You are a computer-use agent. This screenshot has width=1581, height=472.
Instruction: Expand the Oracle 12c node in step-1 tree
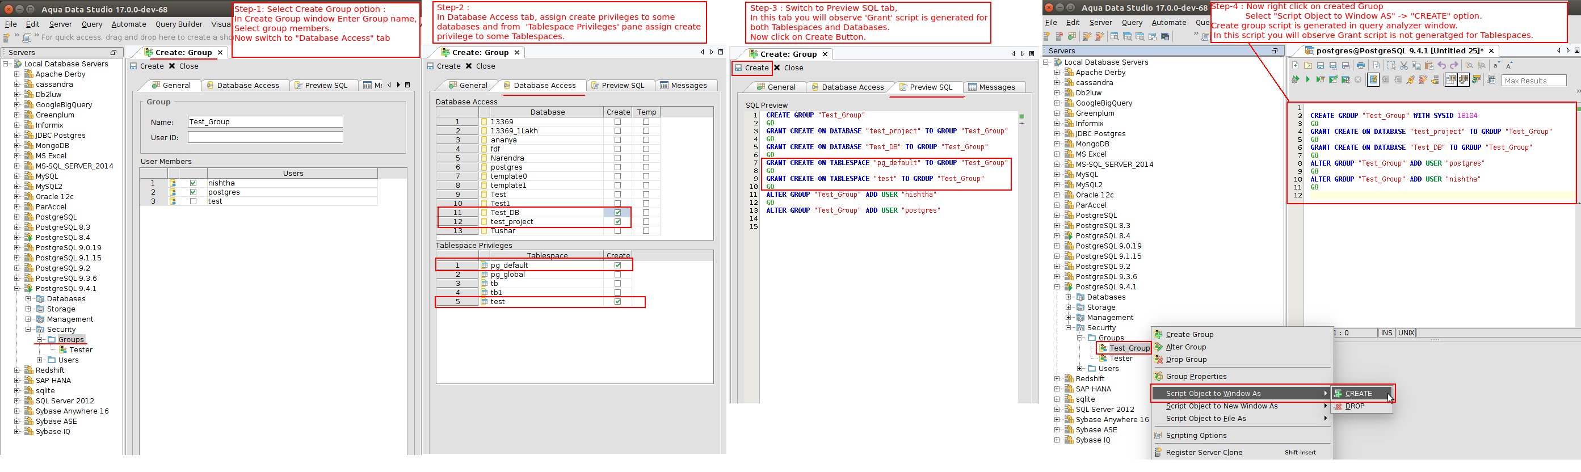[x=17, y=196]
